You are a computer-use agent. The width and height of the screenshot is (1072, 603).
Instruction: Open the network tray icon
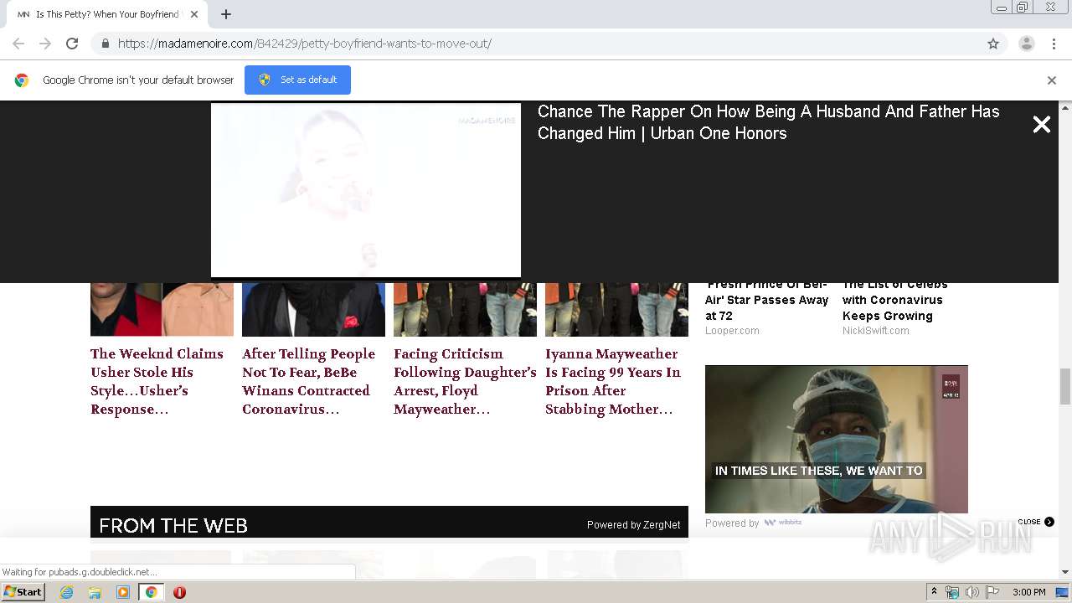[x=952, y=592]
